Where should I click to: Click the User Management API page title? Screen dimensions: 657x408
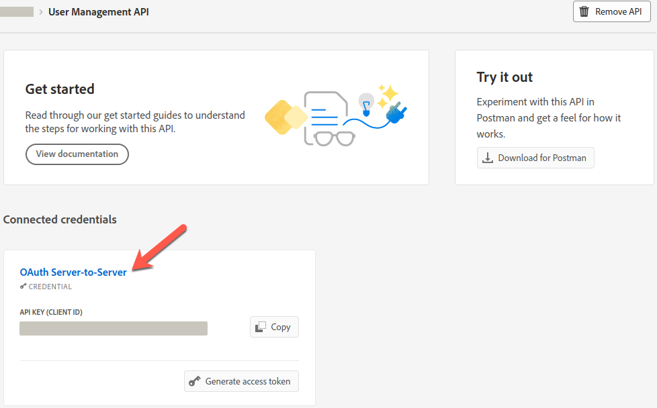tap(99, 11)
